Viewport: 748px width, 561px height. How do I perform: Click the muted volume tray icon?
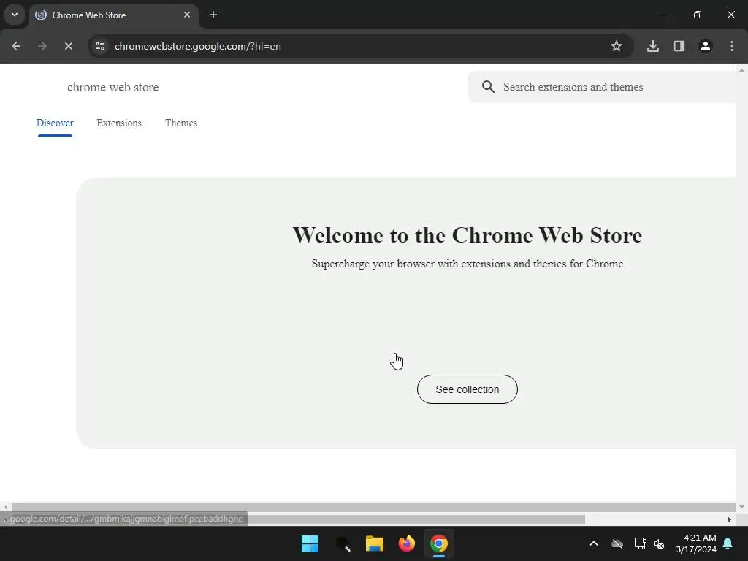pyautogui.click(x=659, y=543)
